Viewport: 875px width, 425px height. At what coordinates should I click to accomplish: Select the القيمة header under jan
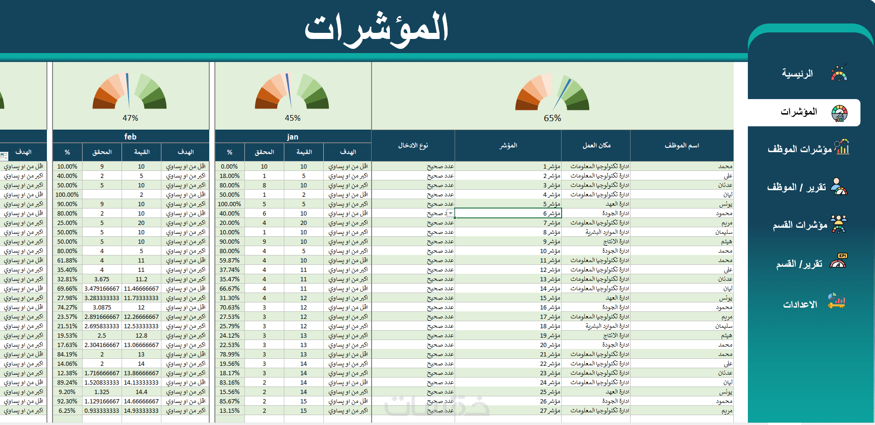304,152
